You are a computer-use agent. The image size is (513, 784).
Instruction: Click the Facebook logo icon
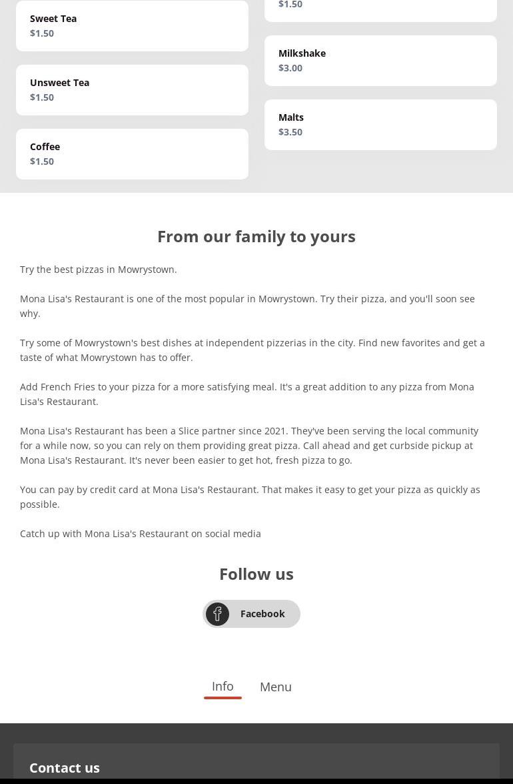217,614
